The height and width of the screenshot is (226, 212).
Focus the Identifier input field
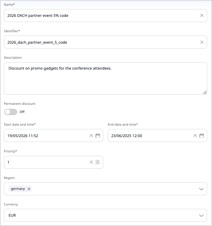100,42
